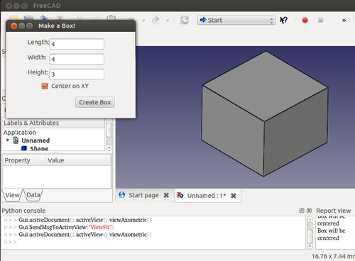Click the Labels & Attributes header
This screenshot has height=261, width=355.
53,123
